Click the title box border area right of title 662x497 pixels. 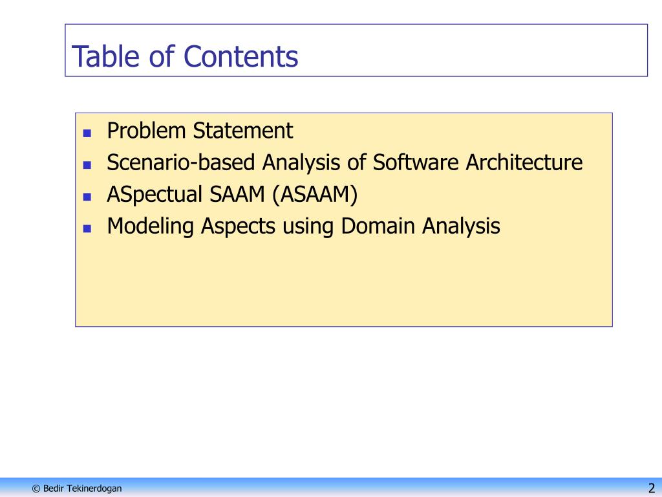473,50
